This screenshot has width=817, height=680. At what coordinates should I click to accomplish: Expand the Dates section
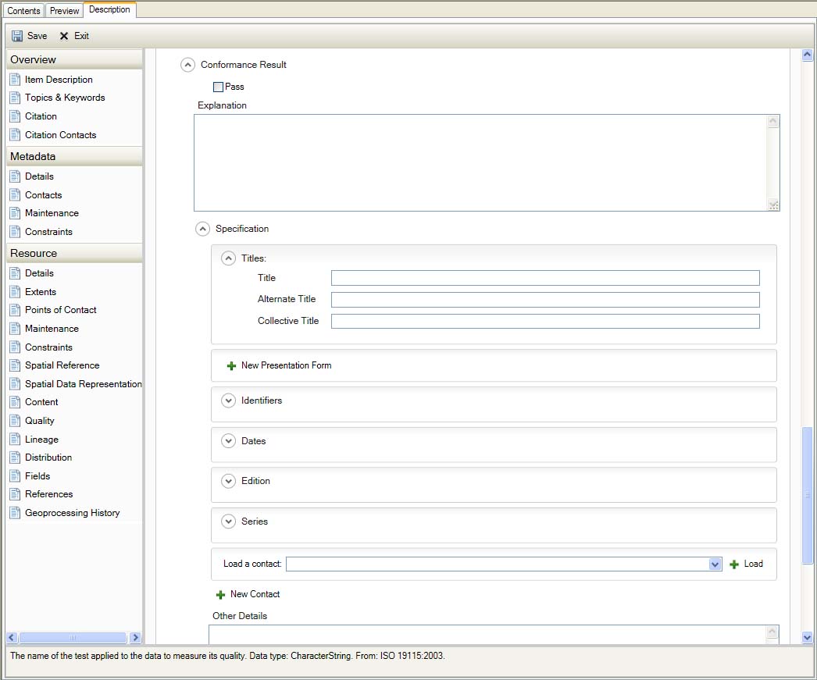click(228, 441)
